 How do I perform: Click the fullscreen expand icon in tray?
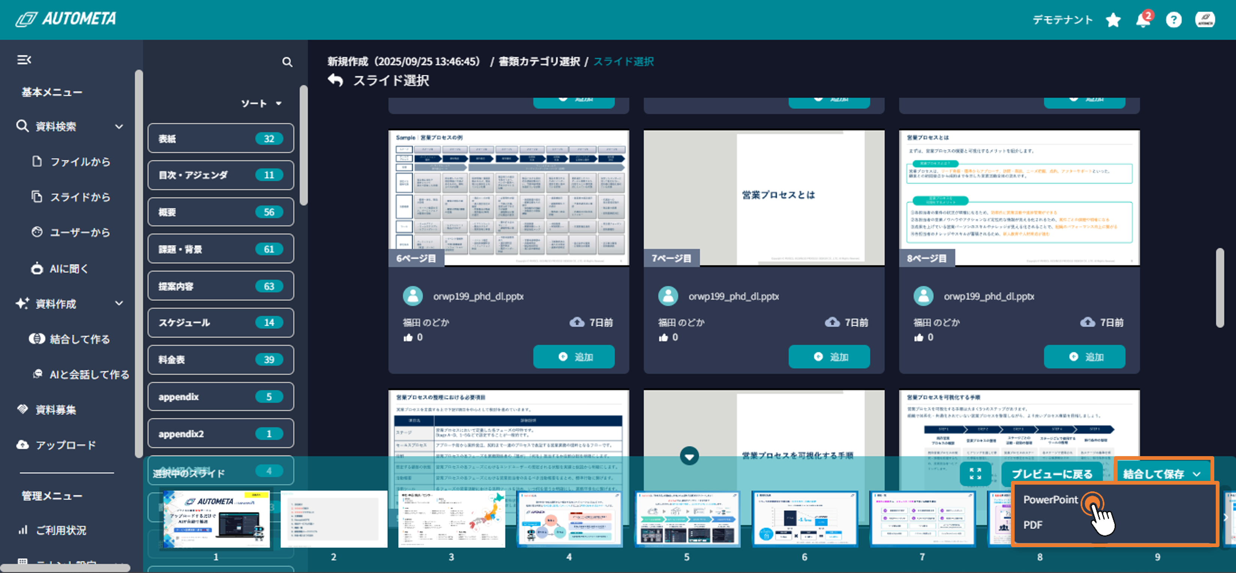(x=975, y=474)
